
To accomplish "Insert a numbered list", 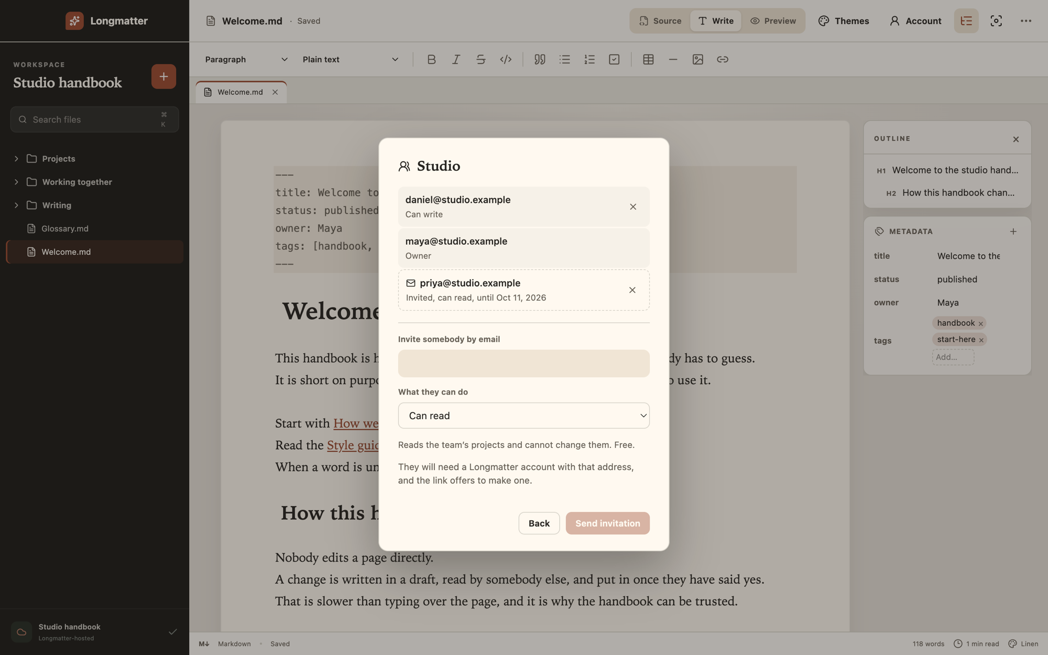I will click(x=589, y=59).
